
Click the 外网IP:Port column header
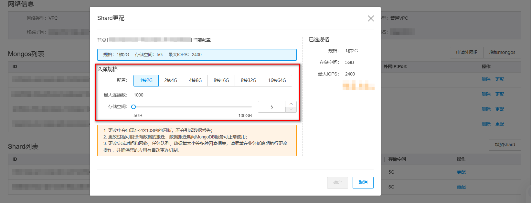pos(395,66)
